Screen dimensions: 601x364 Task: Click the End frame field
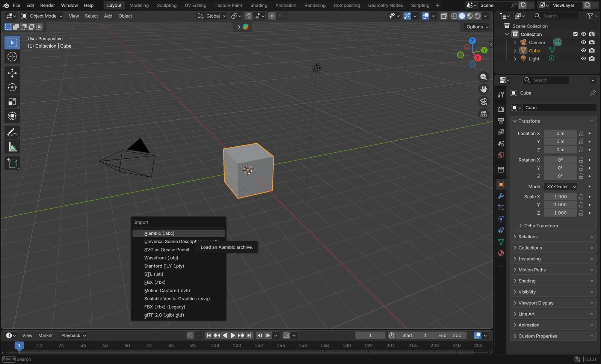pos(450,335)
